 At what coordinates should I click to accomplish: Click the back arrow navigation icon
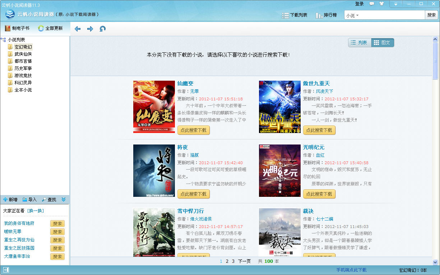click(78, 29)
